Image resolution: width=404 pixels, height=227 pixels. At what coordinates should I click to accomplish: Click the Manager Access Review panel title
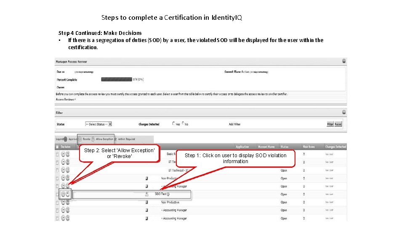pyautogui.click(x=72, y=61)
